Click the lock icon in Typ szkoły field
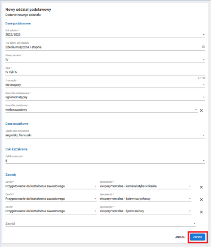 203,46
